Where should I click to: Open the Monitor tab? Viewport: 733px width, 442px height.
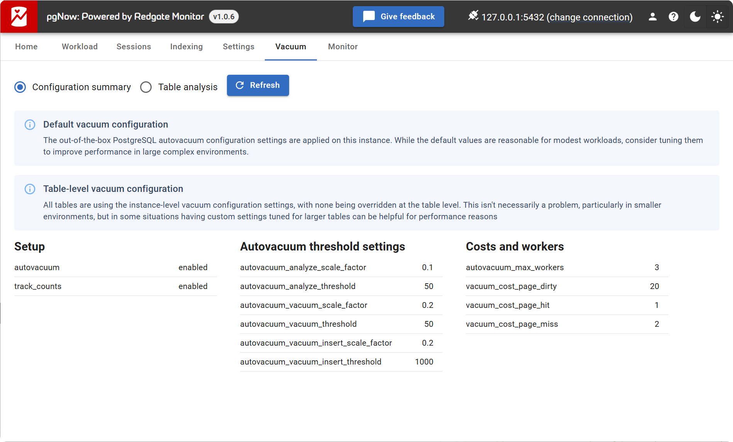343,47
